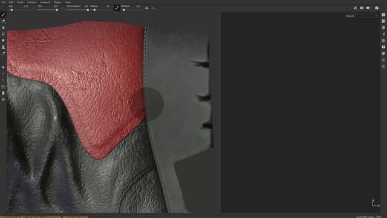Toggle the Lazy Mouse button
387x218 pixels.
coord(117,8)
